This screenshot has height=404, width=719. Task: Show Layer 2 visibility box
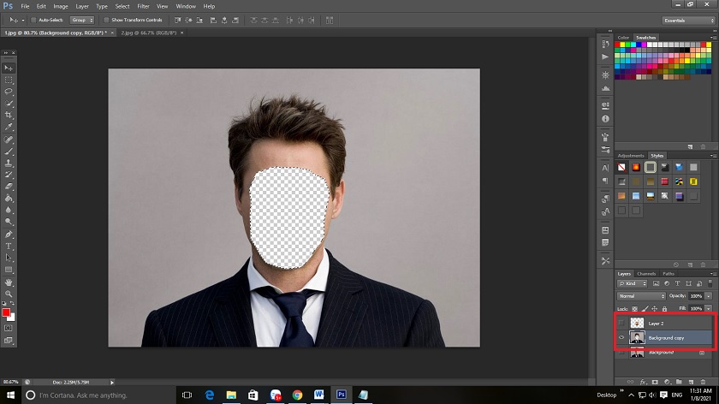pyautogui.click(x=621, y=324)
